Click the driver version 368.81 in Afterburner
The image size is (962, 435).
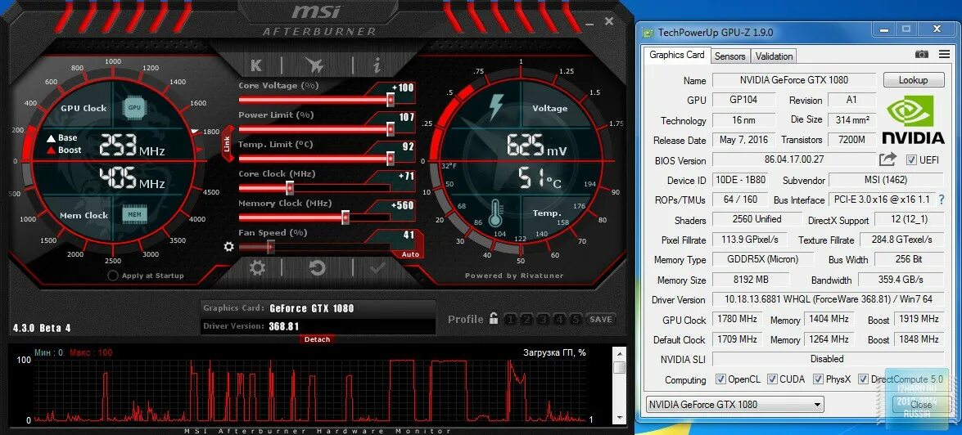[283, 326]
